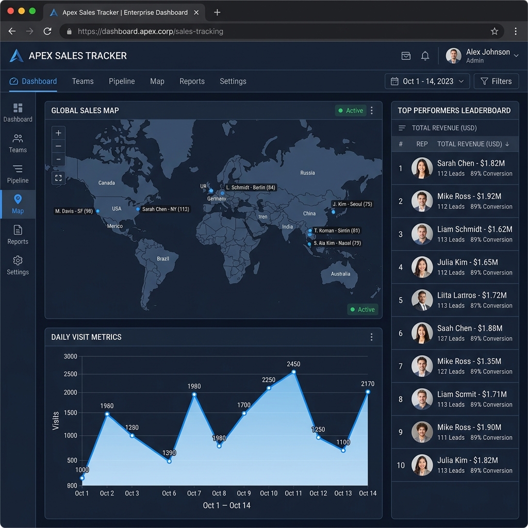
Task: Toggle the Active indicator at map bottom right
Action: (362, 309)
